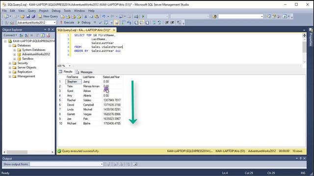Open the Find combo box dropdown
This screenshot has width=314, height=176.
coord(262,16)
